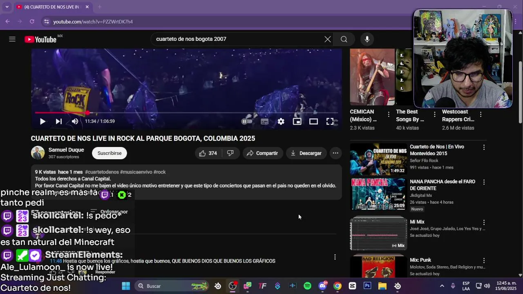Clear the search box text

click(x=328, y=39)
